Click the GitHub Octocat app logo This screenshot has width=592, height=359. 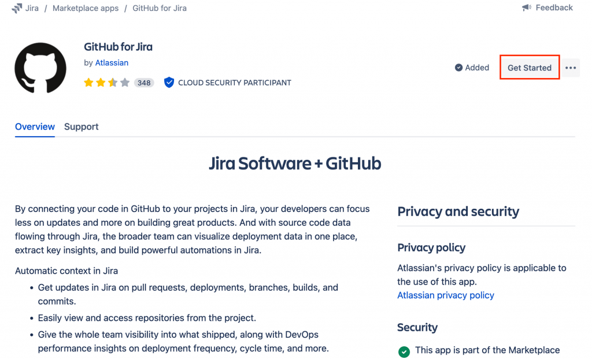pyautogui.click(x=40, y=68)
